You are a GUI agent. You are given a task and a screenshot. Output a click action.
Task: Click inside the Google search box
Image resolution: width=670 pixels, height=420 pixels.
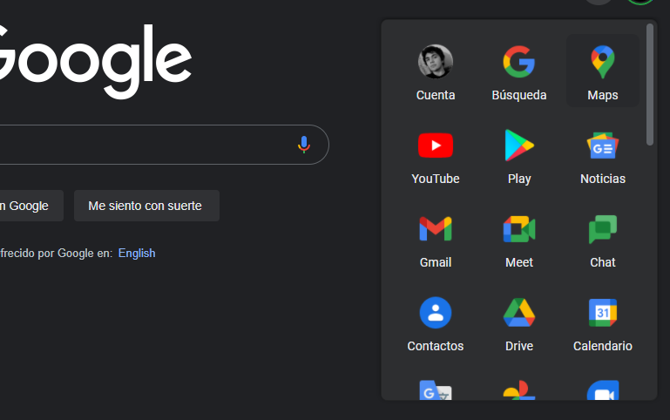(139, 145)
